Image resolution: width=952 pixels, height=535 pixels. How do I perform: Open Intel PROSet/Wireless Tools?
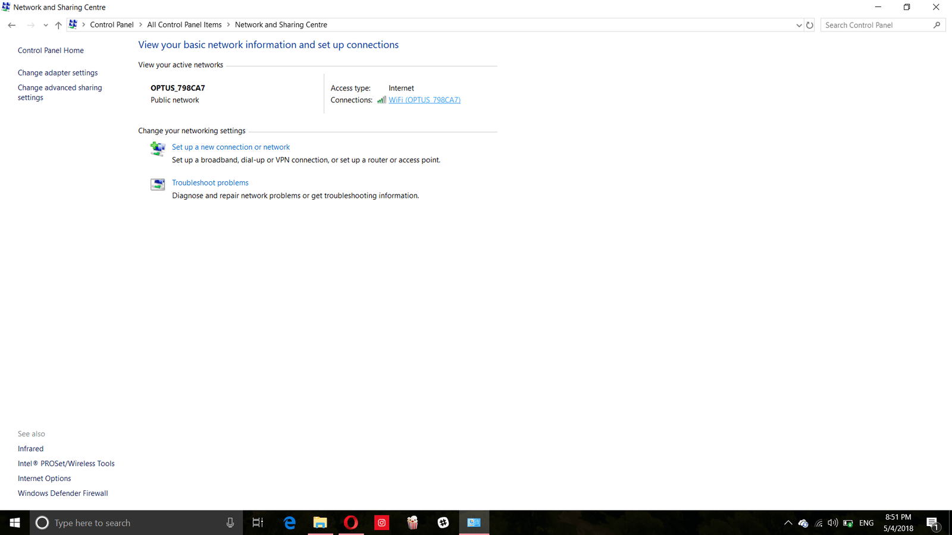pos(66,464)
